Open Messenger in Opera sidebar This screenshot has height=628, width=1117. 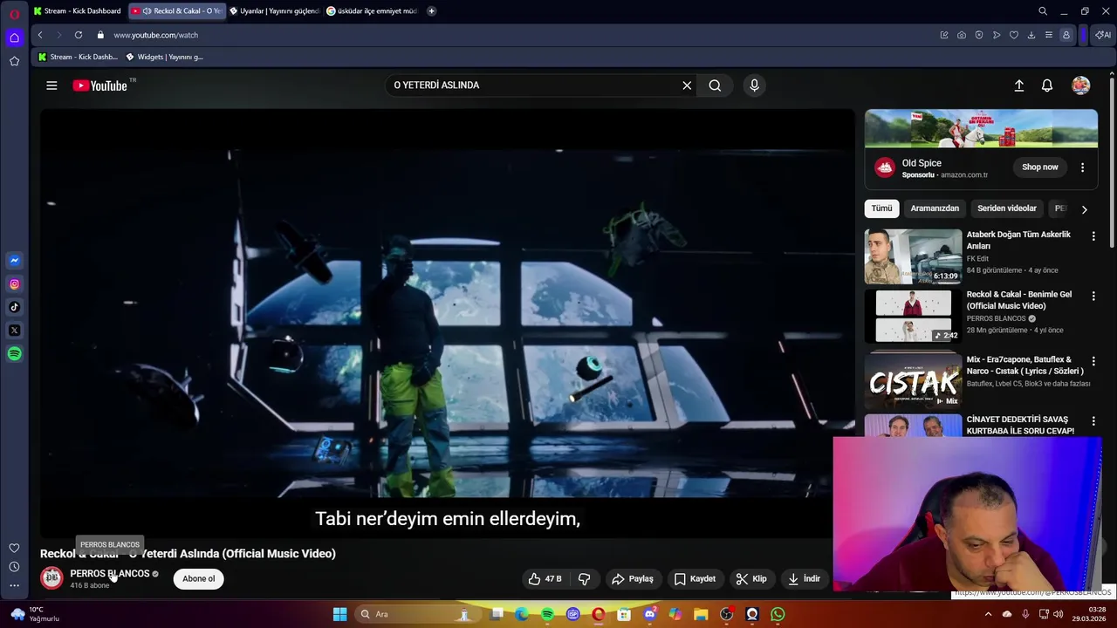[14, 260]
